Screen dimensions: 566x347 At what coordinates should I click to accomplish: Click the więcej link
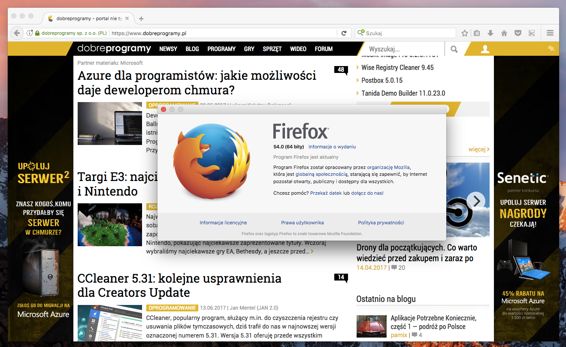(479, 149)
